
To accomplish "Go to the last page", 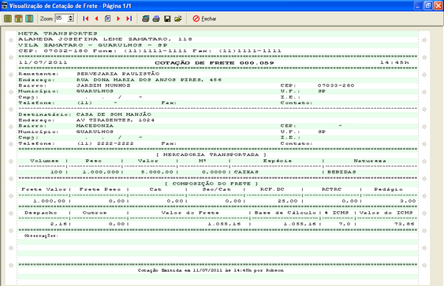I will tap(129, 19).
